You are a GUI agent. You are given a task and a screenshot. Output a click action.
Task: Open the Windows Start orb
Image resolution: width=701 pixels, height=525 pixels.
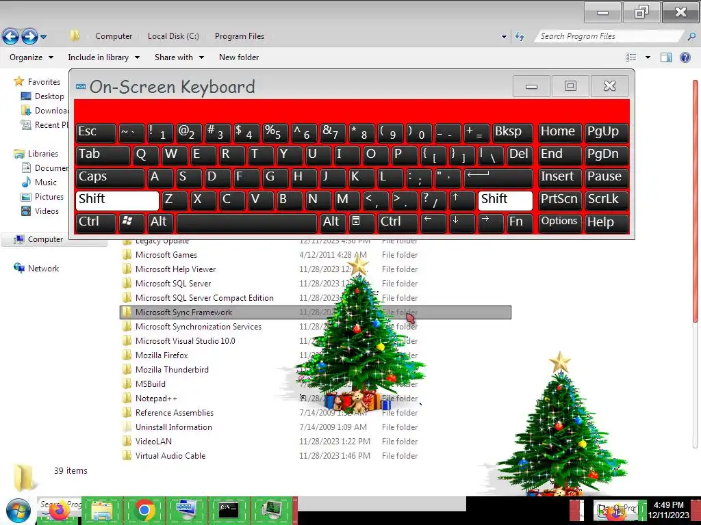(18, 510)
